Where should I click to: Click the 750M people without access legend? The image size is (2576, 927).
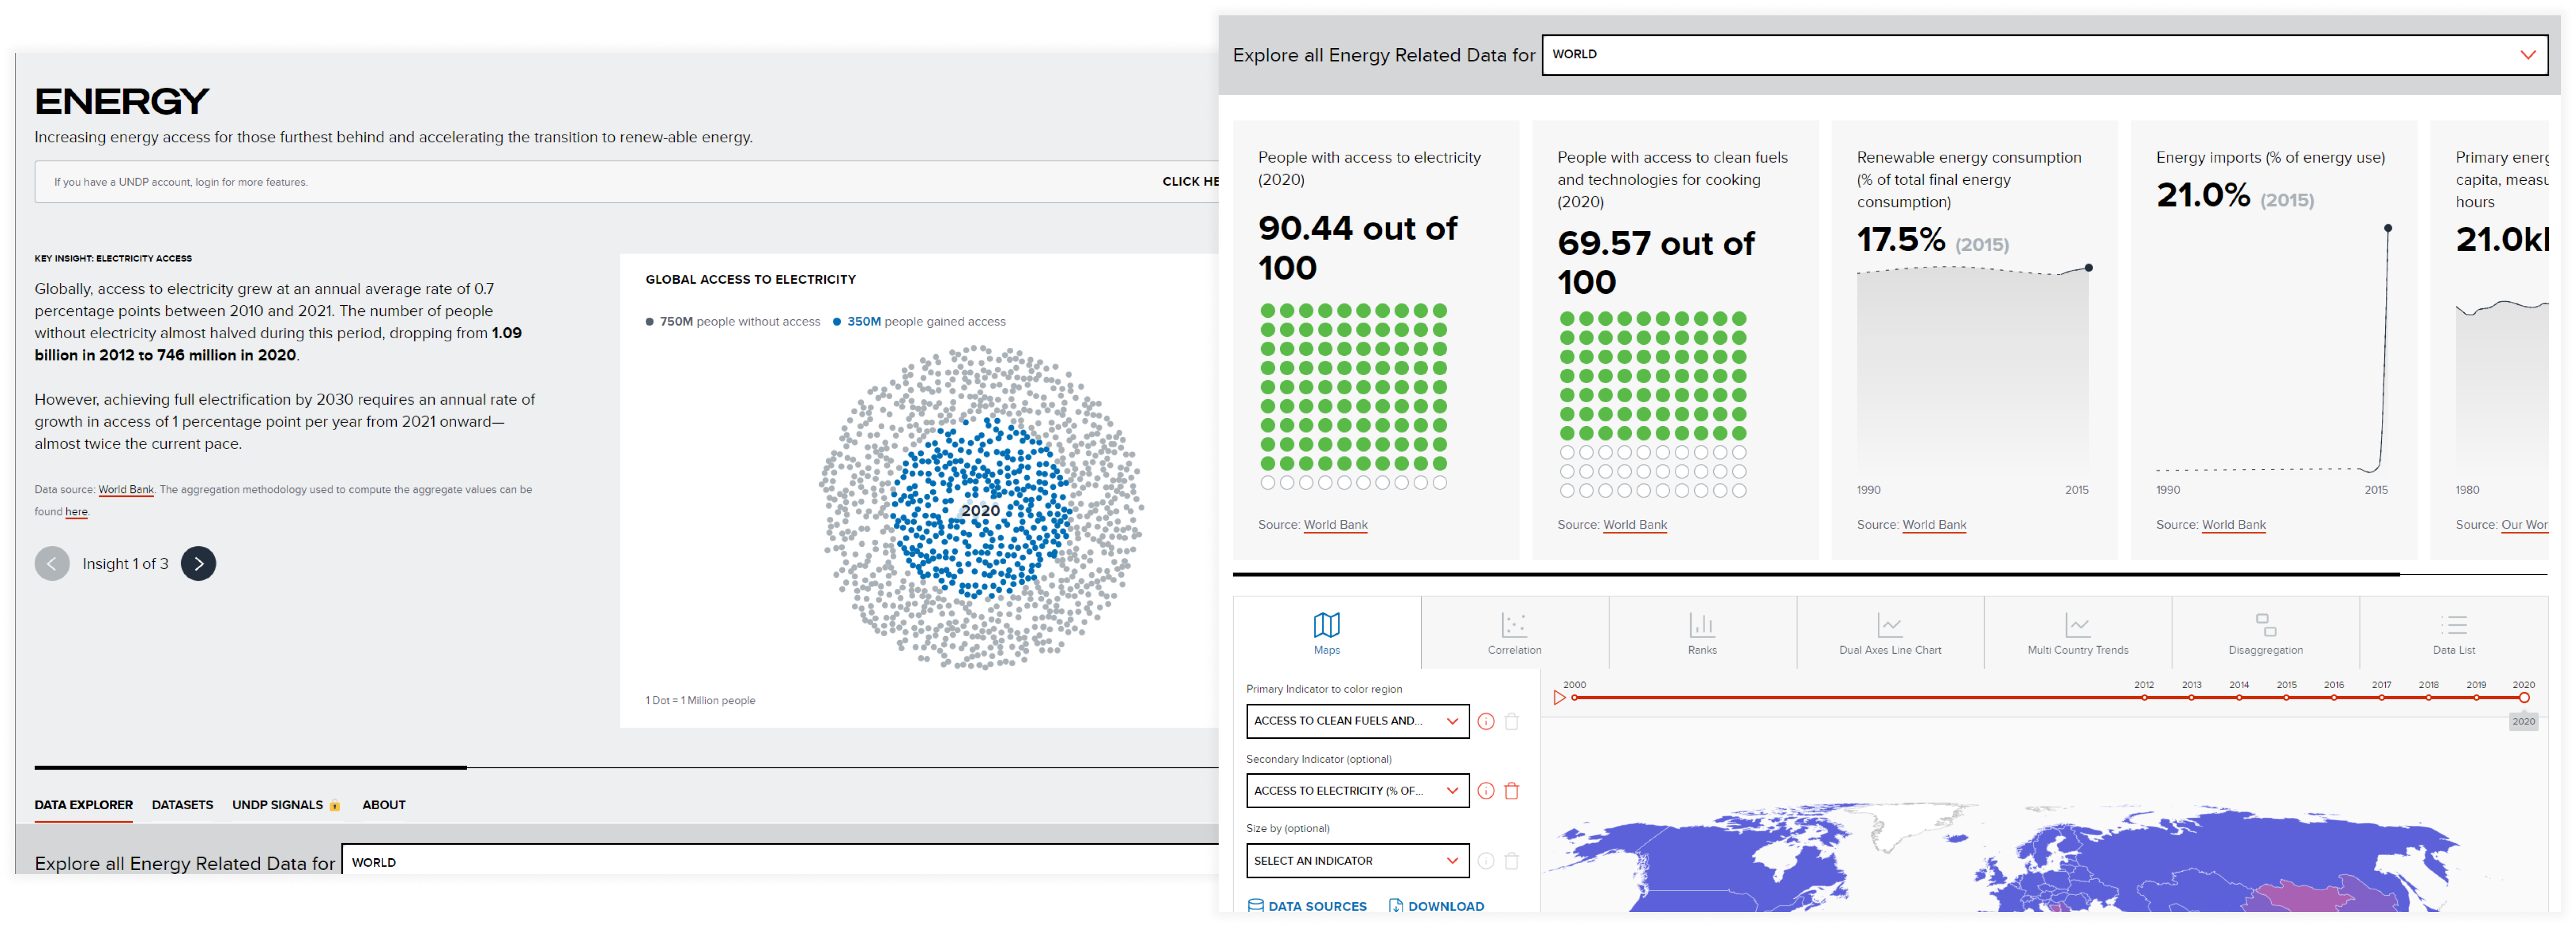733,322
